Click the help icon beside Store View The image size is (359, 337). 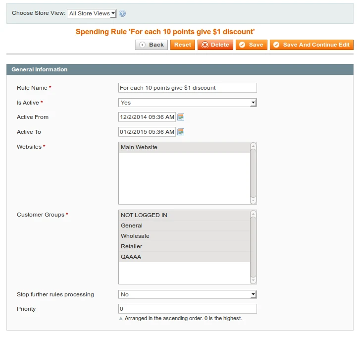pos(122,13)
